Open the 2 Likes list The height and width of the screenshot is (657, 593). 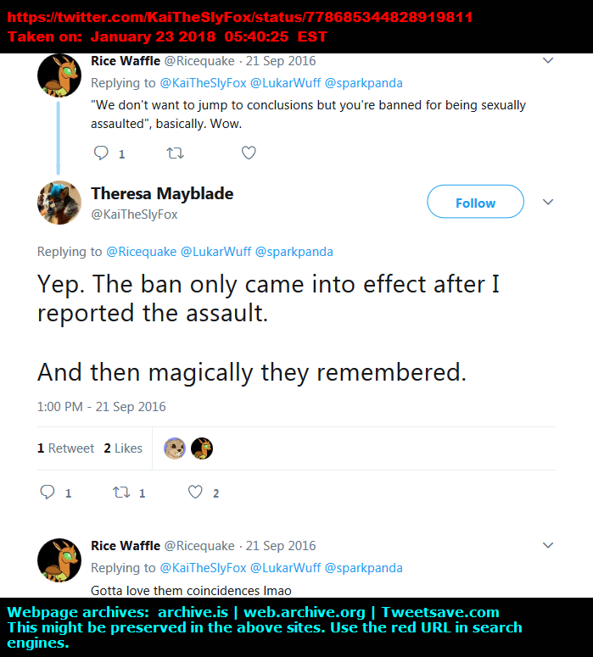(x=123, y=448)
